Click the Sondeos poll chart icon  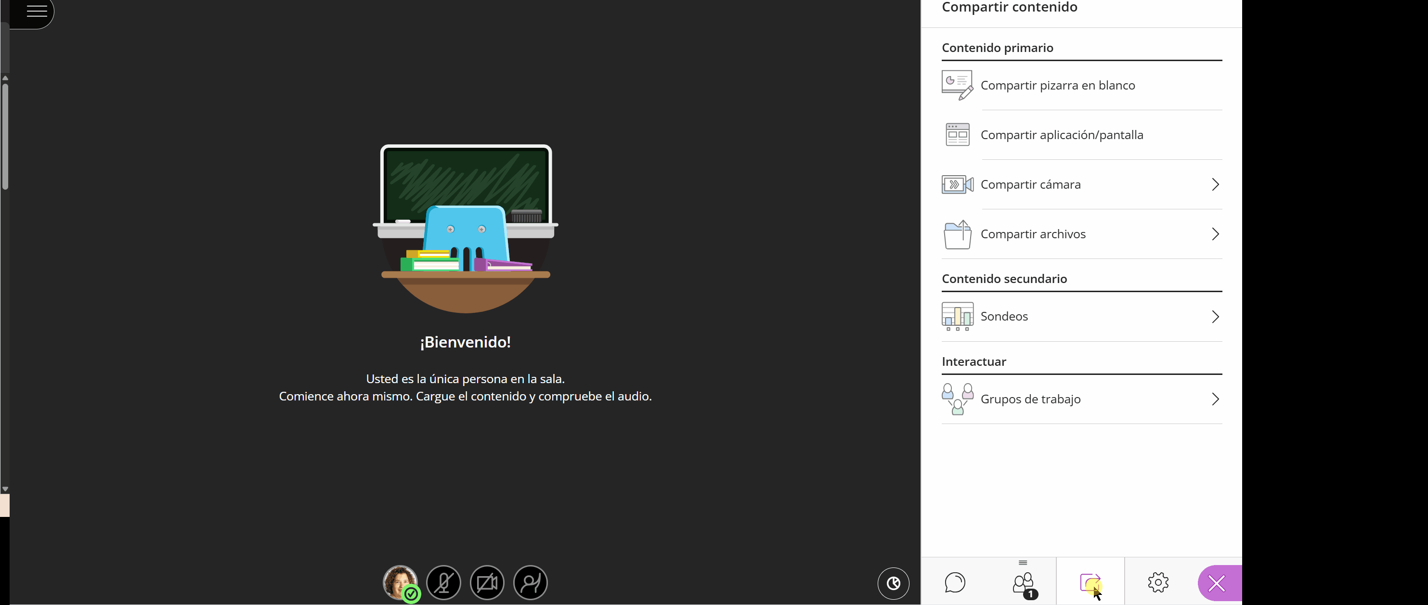pos(957,316)
